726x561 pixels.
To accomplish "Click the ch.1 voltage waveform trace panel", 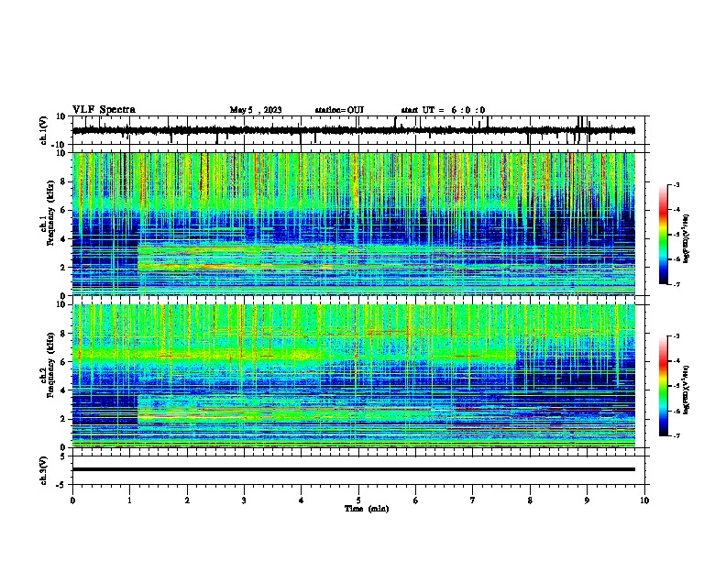I will click(x=358, y=130).
